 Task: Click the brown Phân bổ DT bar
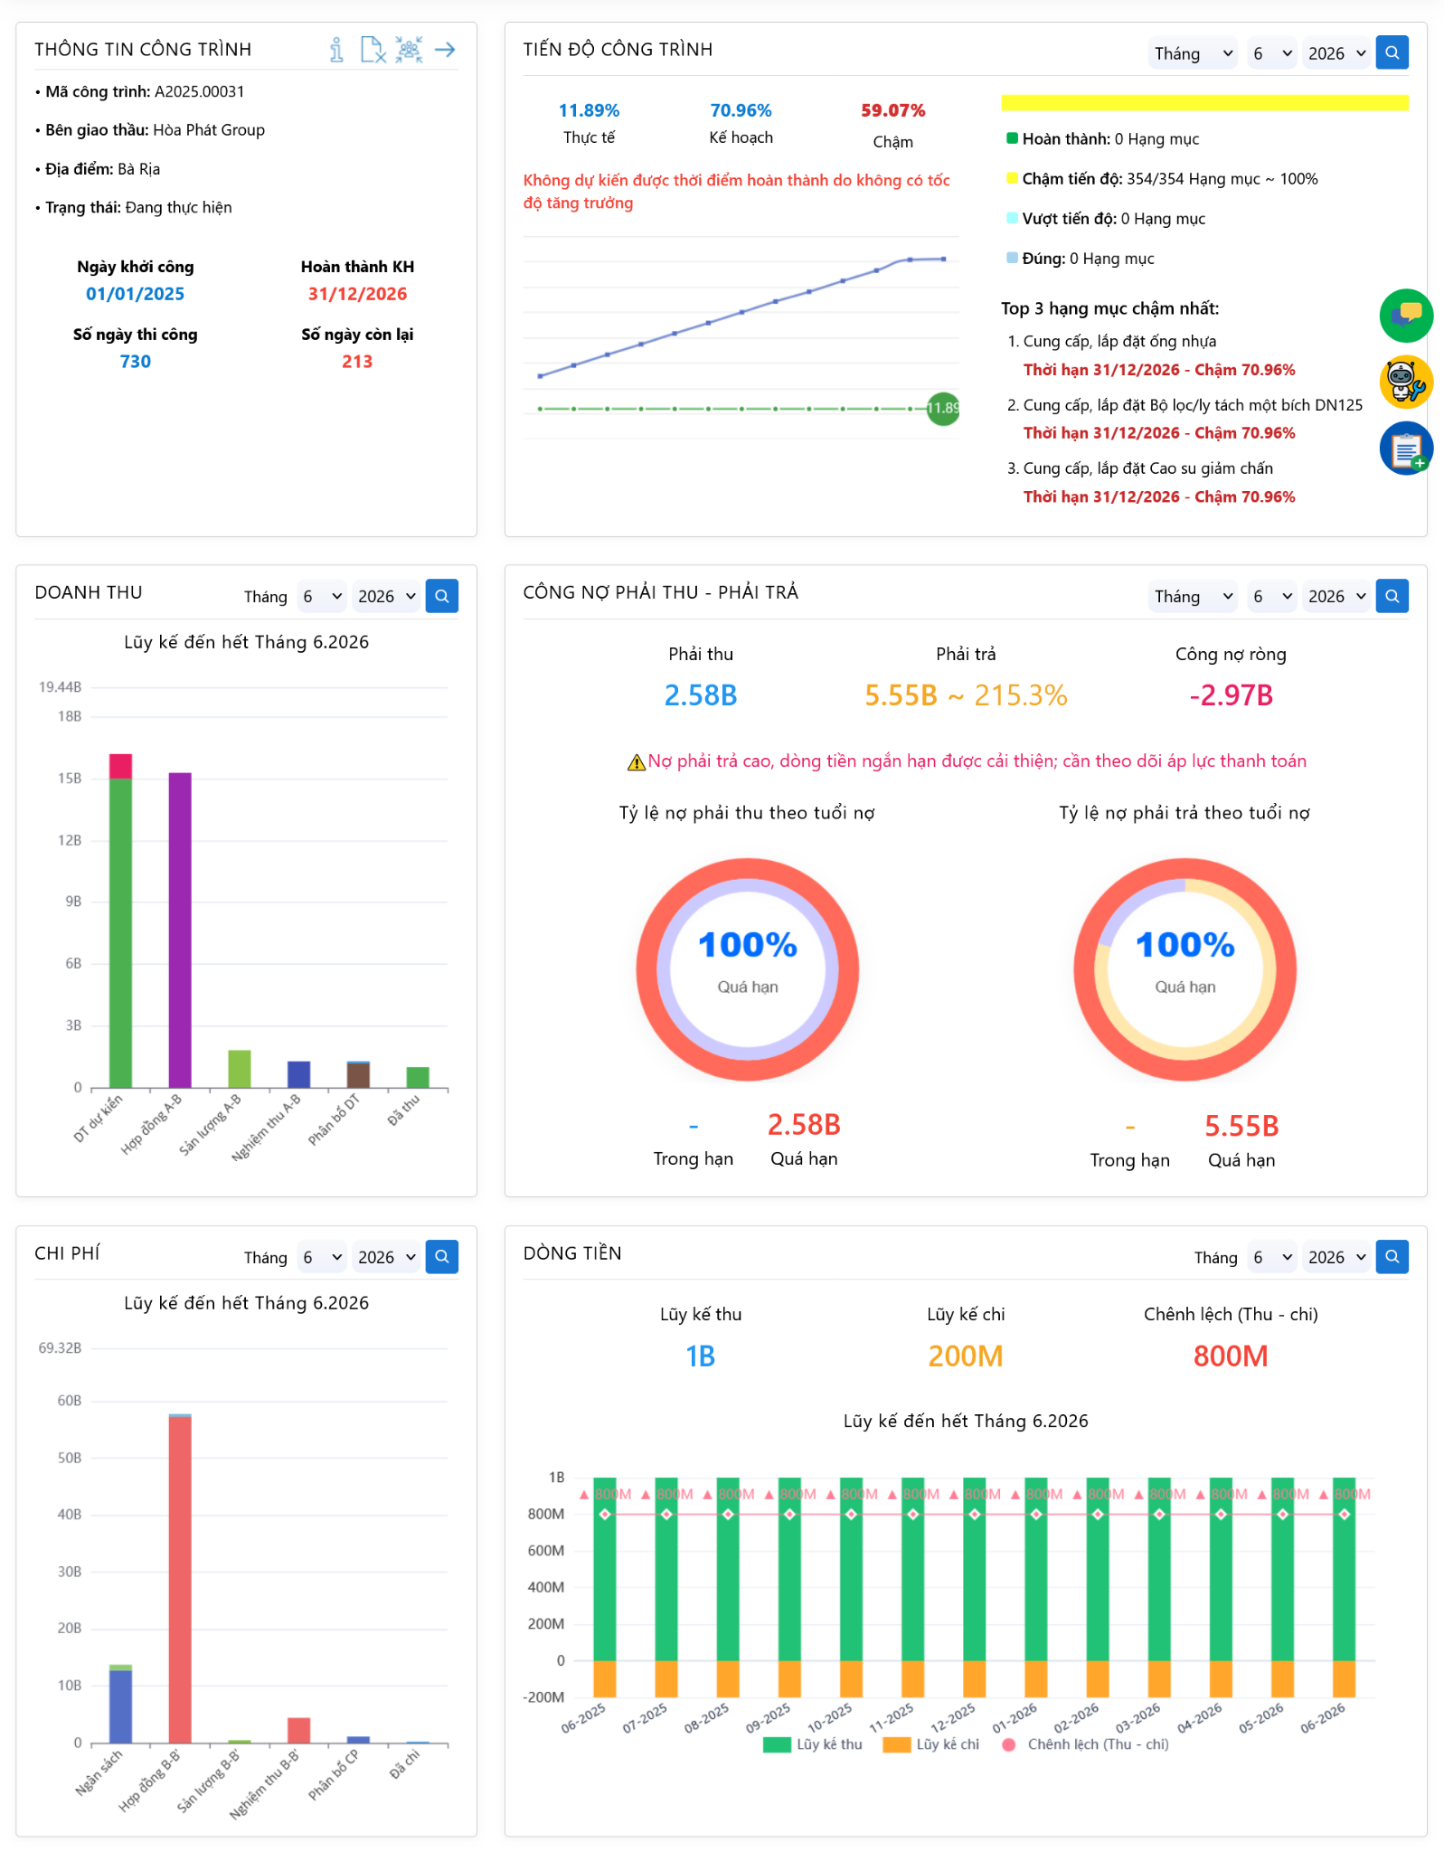[x=359, y=1074]
